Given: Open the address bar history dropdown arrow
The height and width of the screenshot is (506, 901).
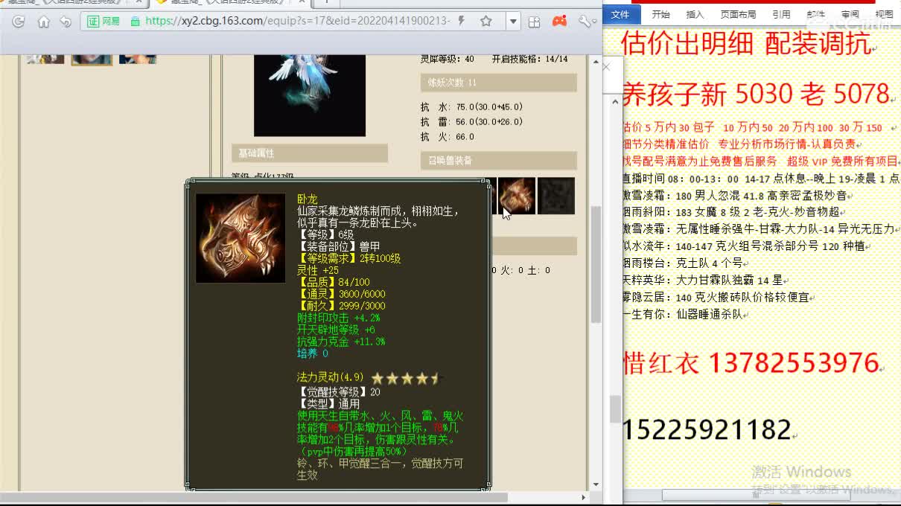Looking at the screenshot, I should [513, 22].
